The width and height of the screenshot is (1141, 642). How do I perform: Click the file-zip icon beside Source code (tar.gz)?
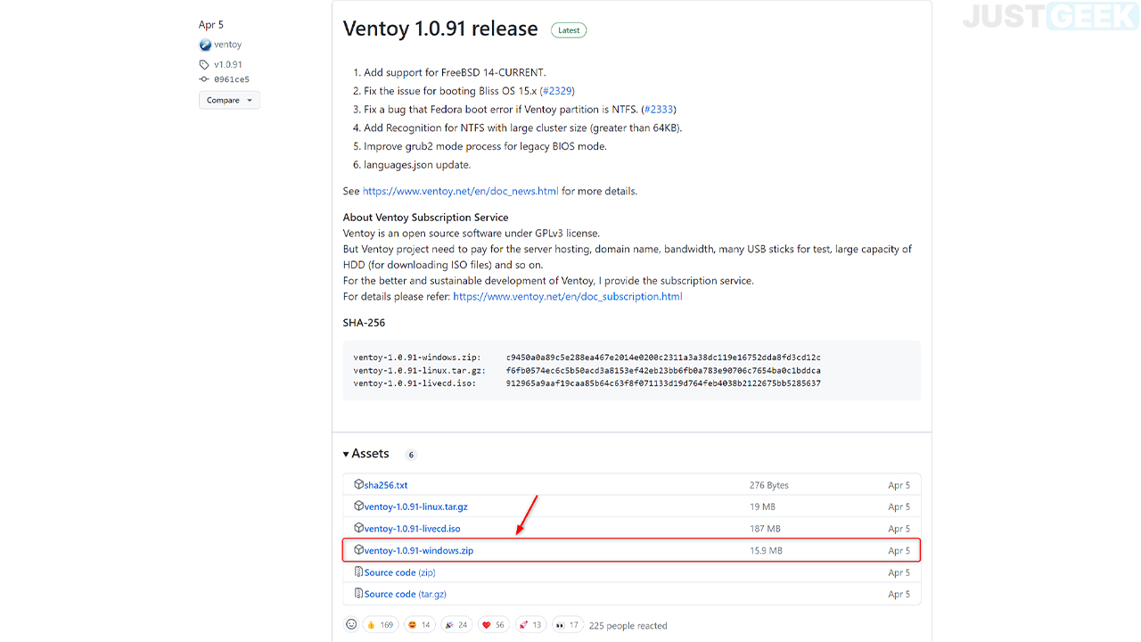[x=358, y=593]
